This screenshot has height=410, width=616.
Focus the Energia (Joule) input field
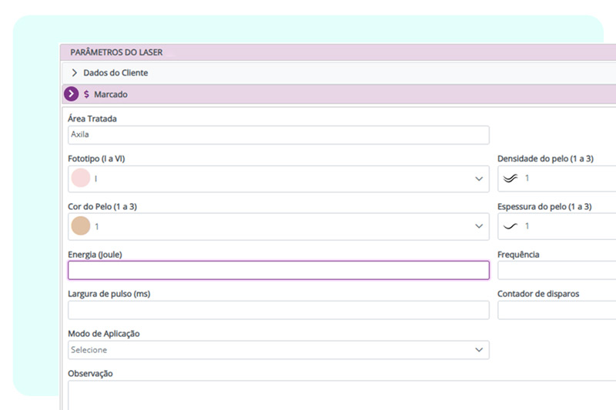point(279,270)
